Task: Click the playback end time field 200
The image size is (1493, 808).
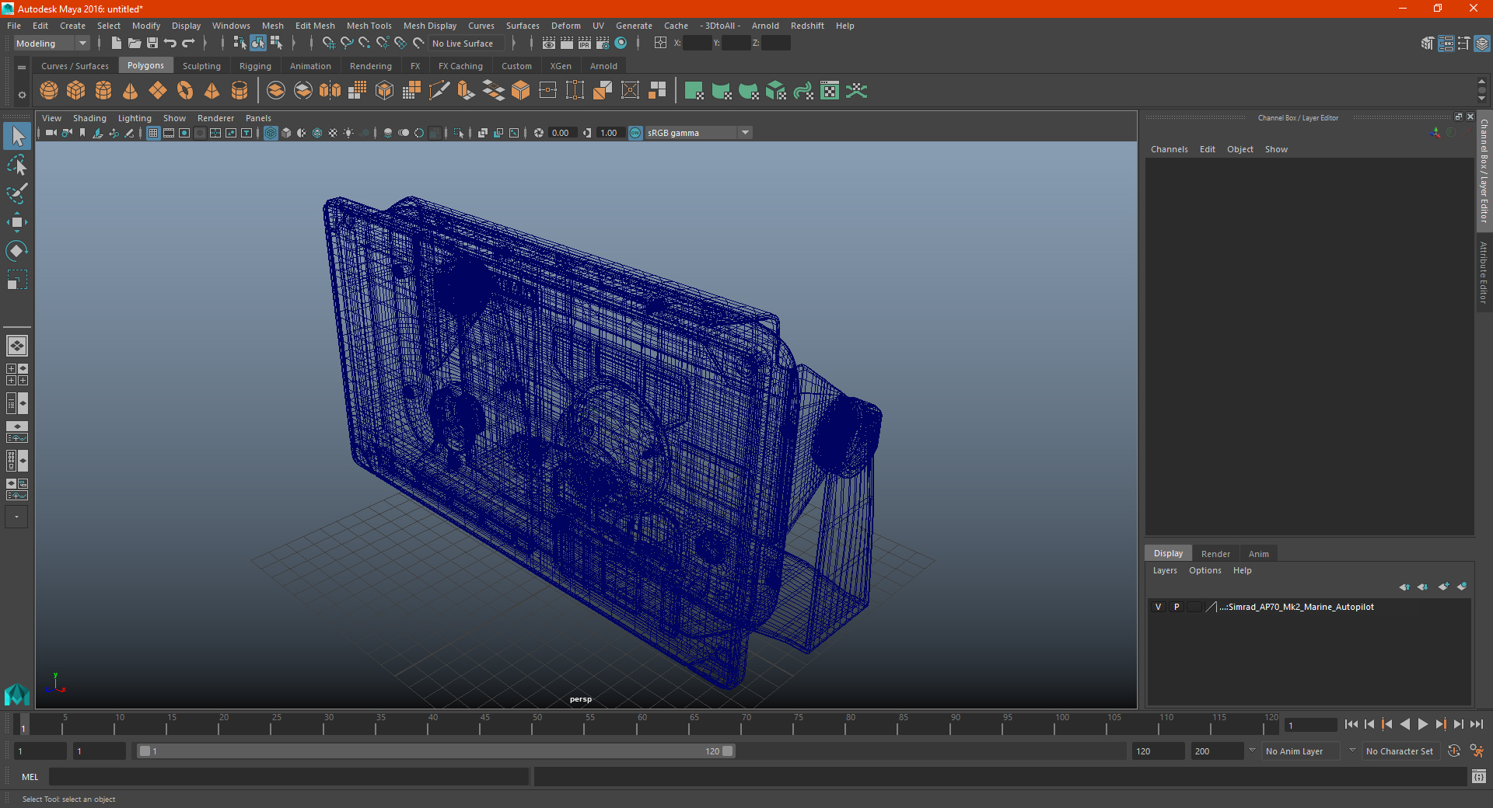Action: click(x=1217, y=751)
